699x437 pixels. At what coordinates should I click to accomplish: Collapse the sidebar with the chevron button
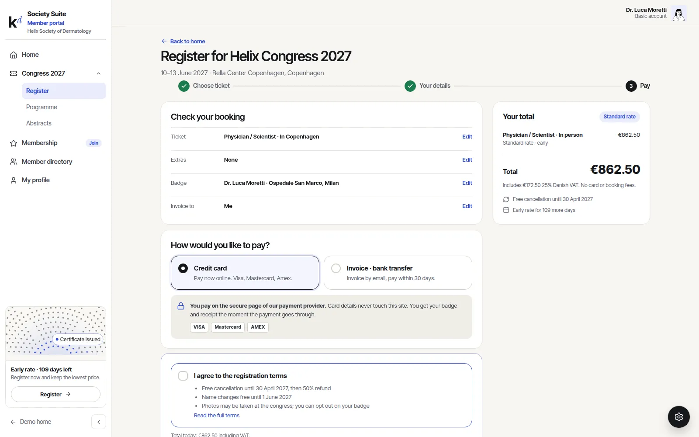click(x=99, y=422)
